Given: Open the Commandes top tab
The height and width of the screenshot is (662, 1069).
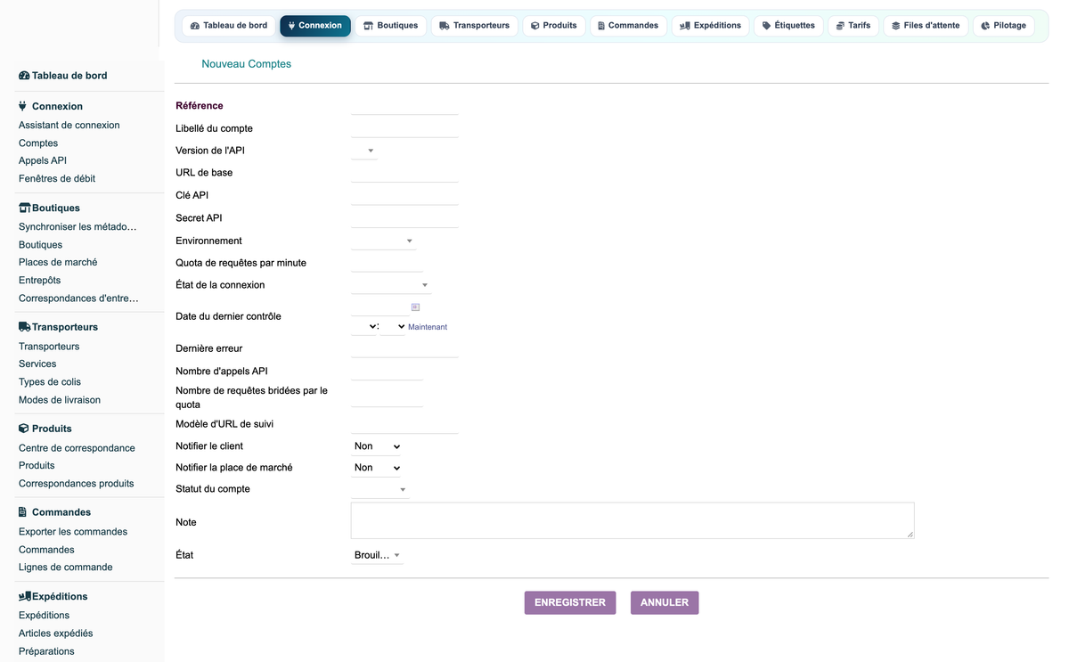Looking at the screenshot, I should pos(629,26).
